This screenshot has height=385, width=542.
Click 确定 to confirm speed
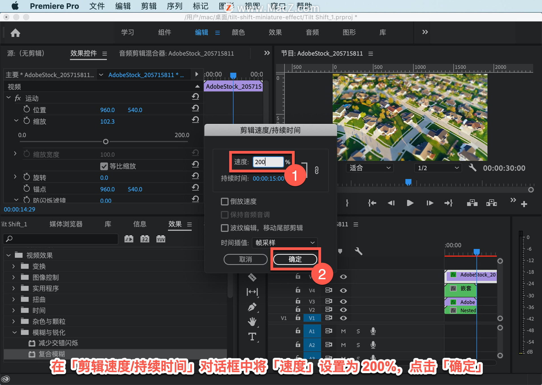coord(295,259)
